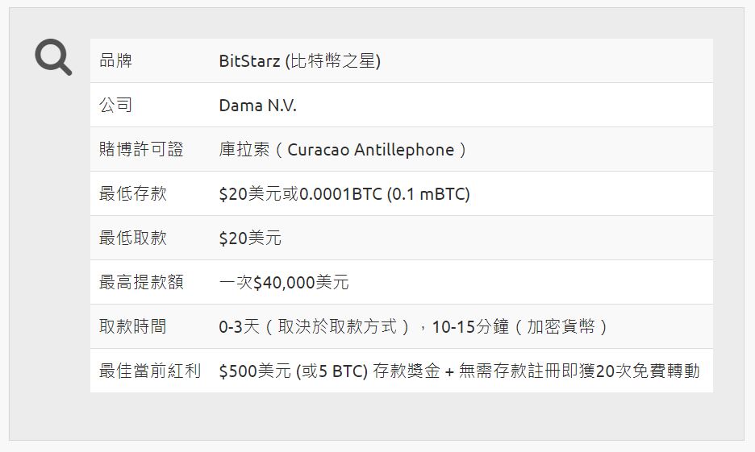This screenshot has height=452, width=755.
Task: Select the 最低存款 label
Action: tap(133, 193)
